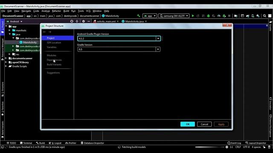Start debugging with the green bug icon
Screen dimensions: 273x153
coord(209,16)
